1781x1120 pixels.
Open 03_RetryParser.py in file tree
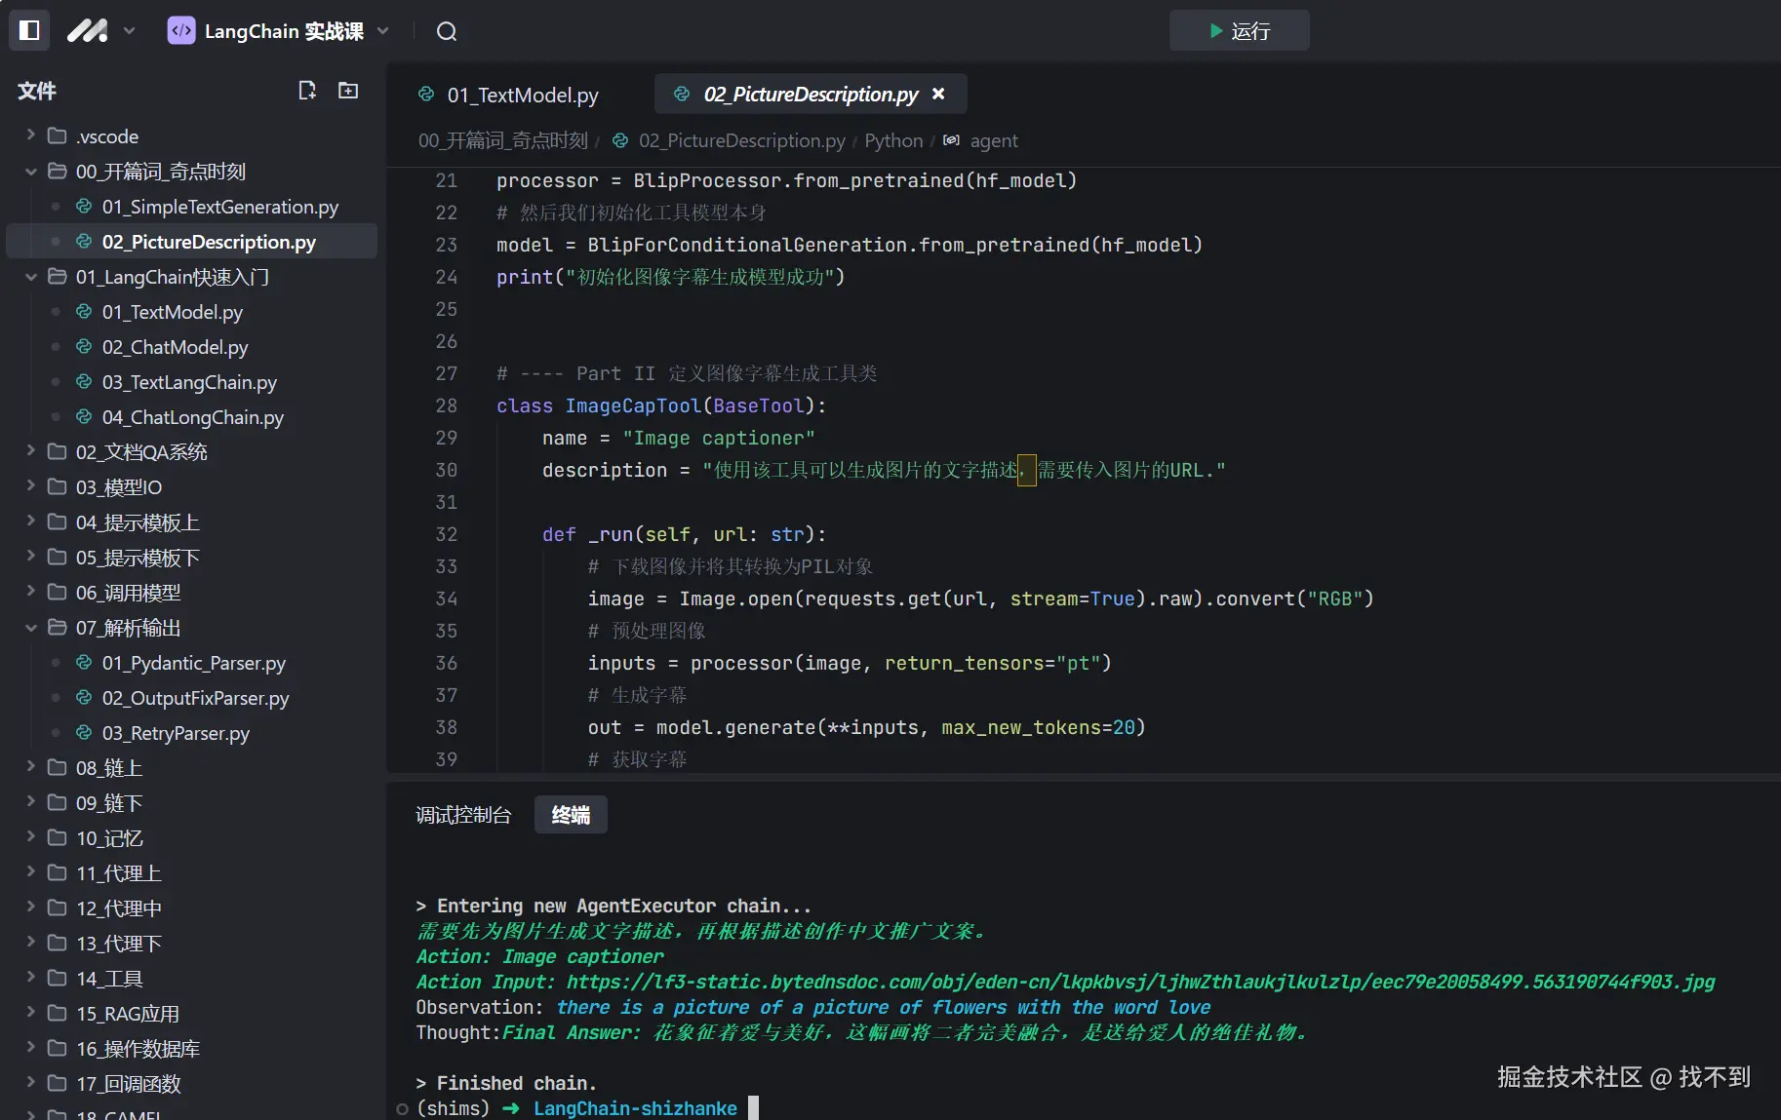coord(176,733)
